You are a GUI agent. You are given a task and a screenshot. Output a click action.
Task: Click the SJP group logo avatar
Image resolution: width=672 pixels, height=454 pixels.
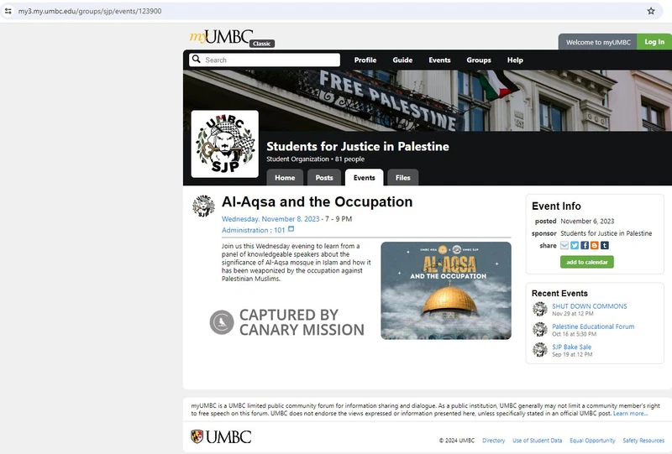pos(224,144)
